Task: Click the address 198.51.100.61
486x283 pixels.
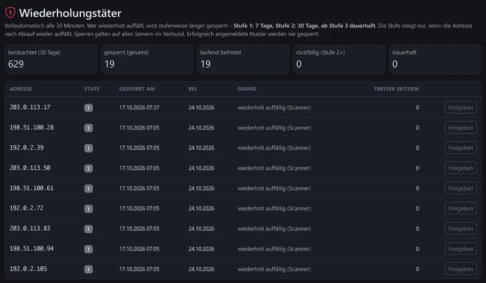Action: point(32,188)
